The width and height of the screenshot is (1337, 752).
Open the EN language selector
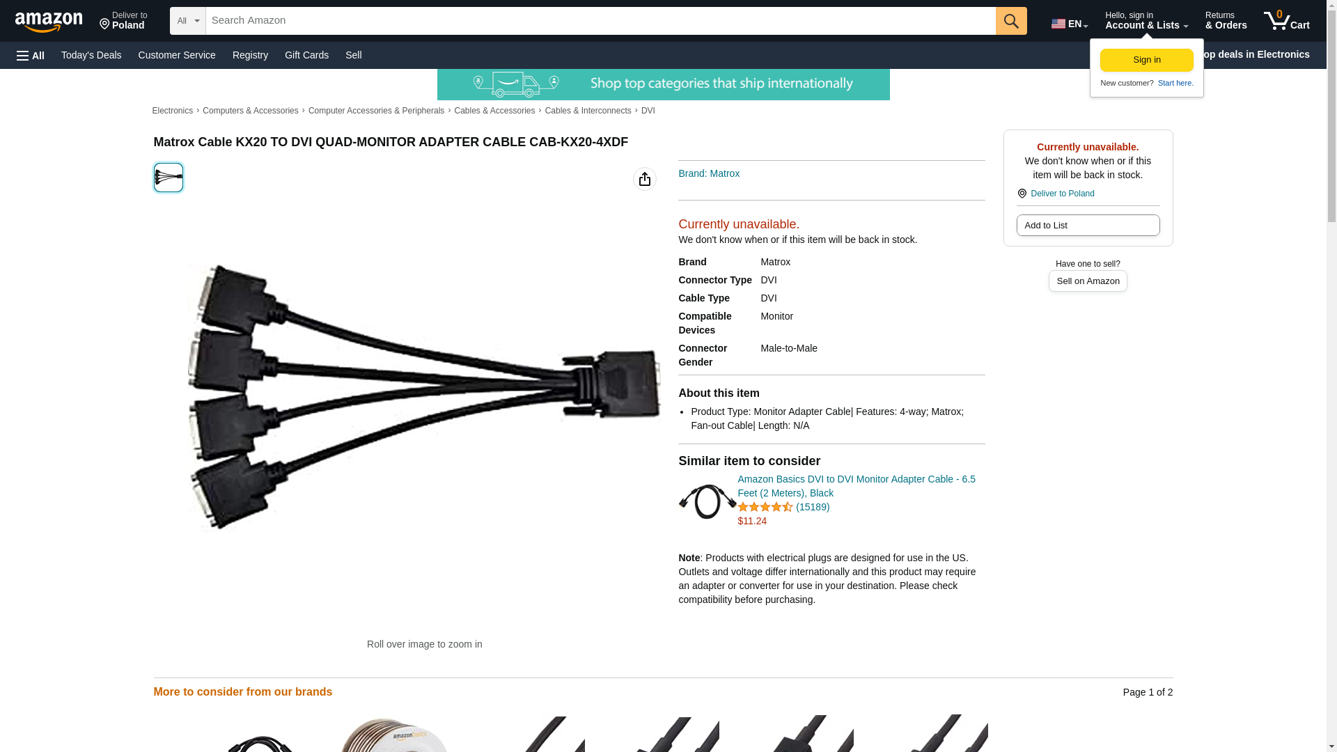click(x=1070, y=24)
